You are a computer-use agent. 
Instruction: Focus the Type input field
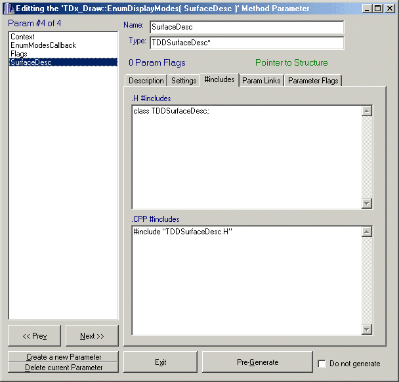coord(246,43)
